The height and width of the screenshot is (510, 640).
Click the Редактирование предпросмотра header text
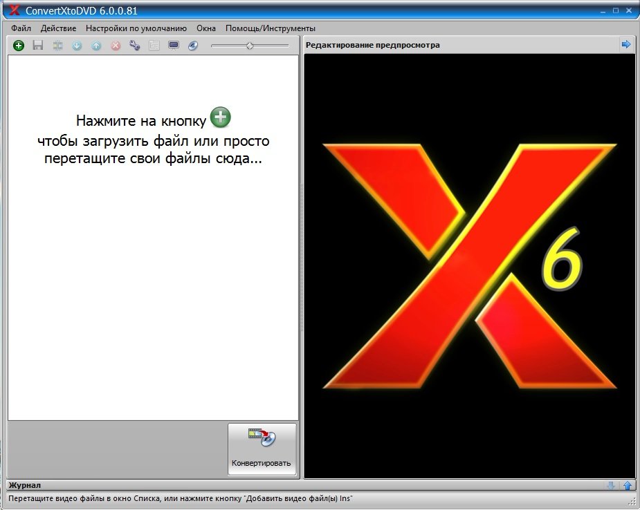[x=373, y=45]
